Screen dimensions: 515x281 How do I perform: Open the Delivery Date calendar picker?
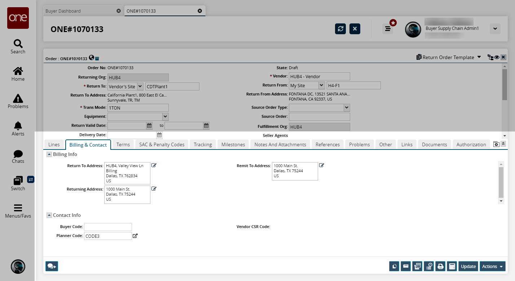(x=159, y=135)
